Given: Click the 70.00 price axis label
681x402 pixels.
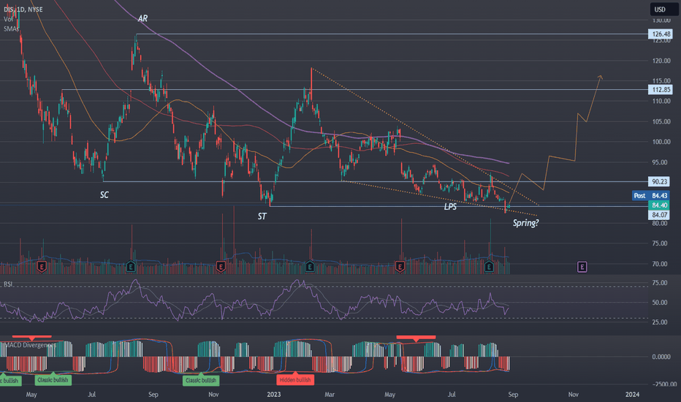Looking at the screenshot, I should point(661,264).
